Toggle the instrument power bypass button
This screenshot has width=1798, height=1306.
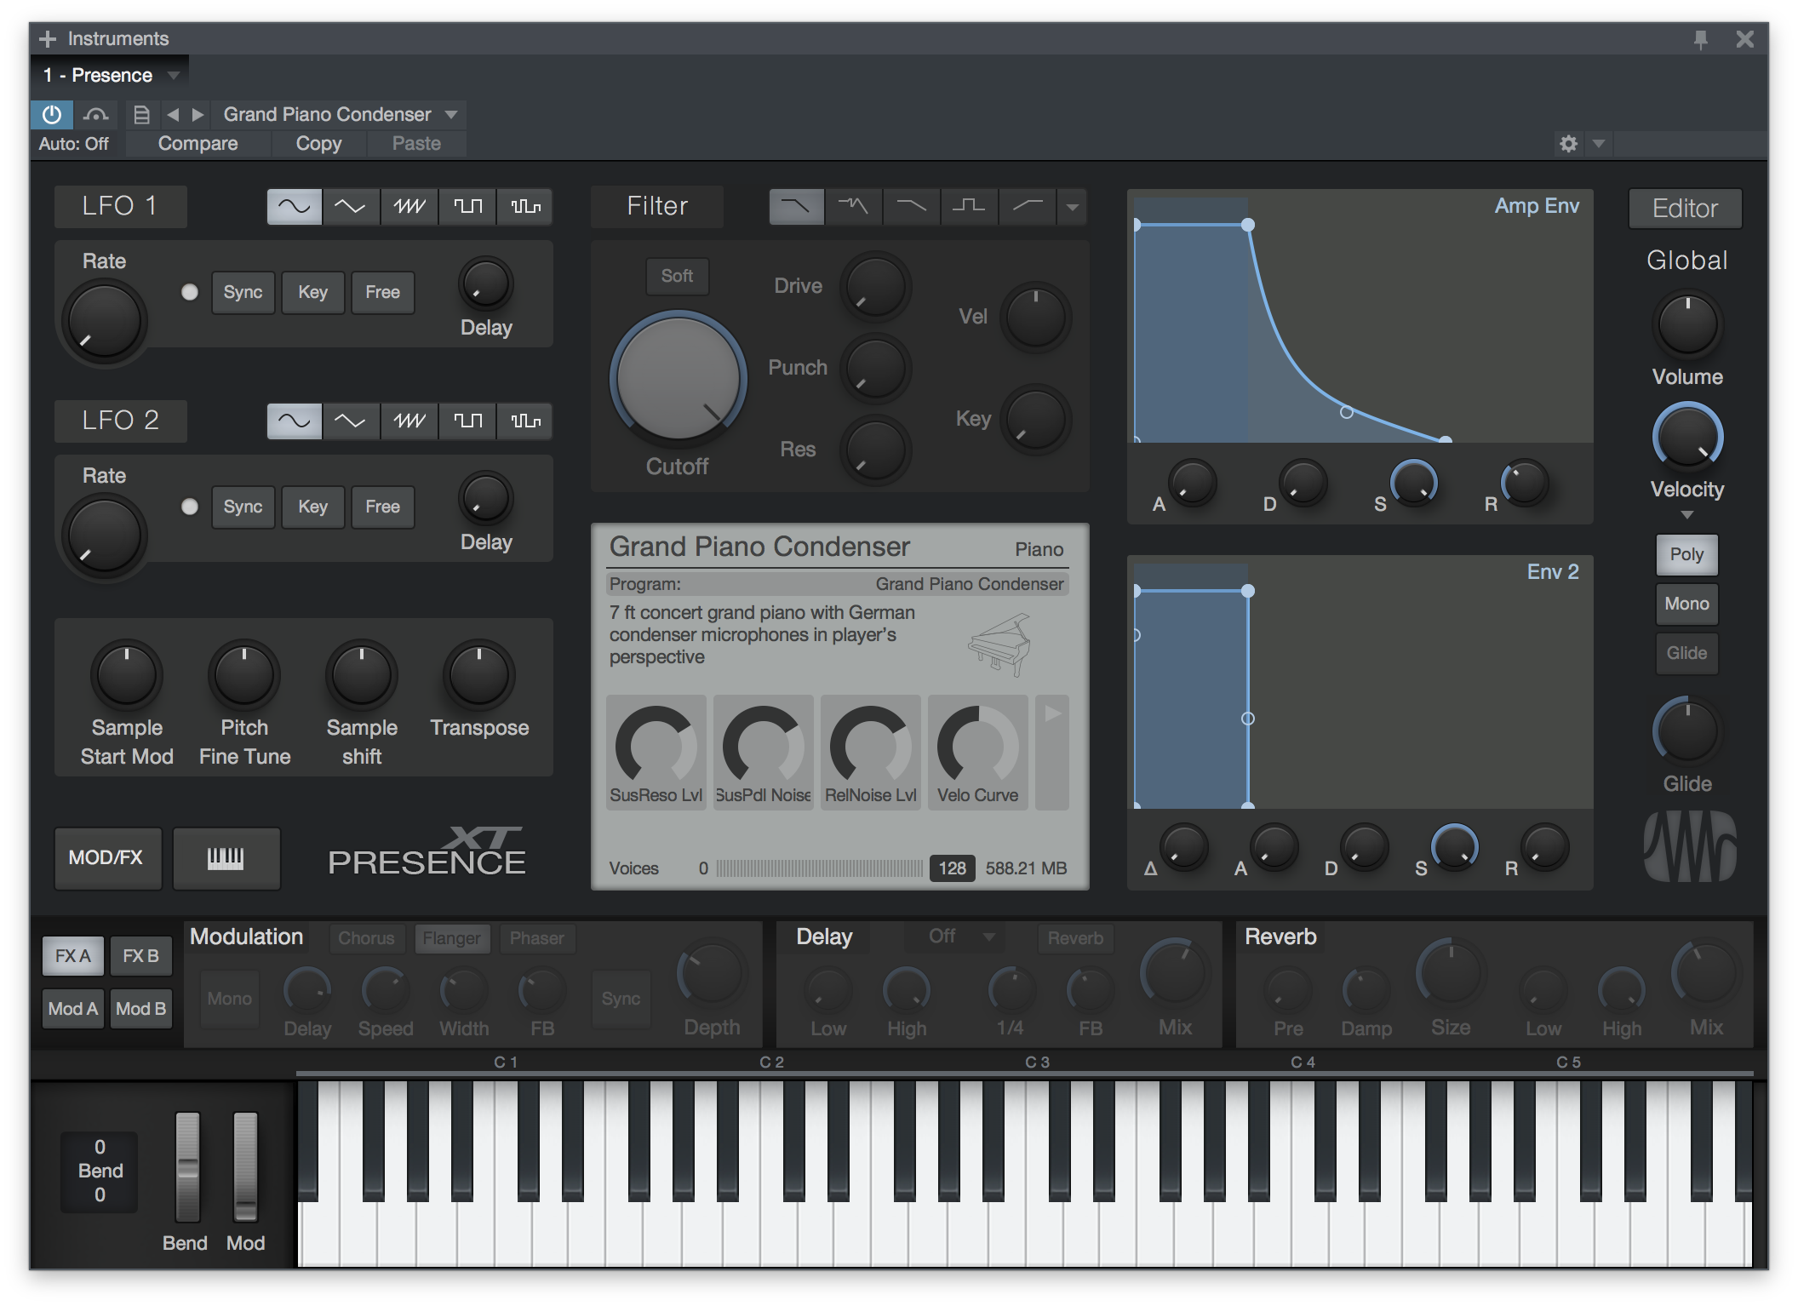click(x=52, y=115)
